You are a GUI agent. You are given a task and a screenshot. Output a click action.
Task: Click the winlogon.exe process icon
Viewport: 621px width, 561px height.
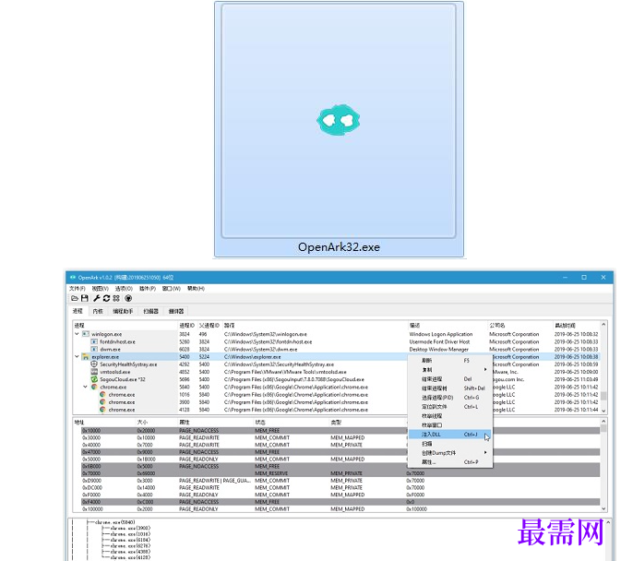pos(86,334)
